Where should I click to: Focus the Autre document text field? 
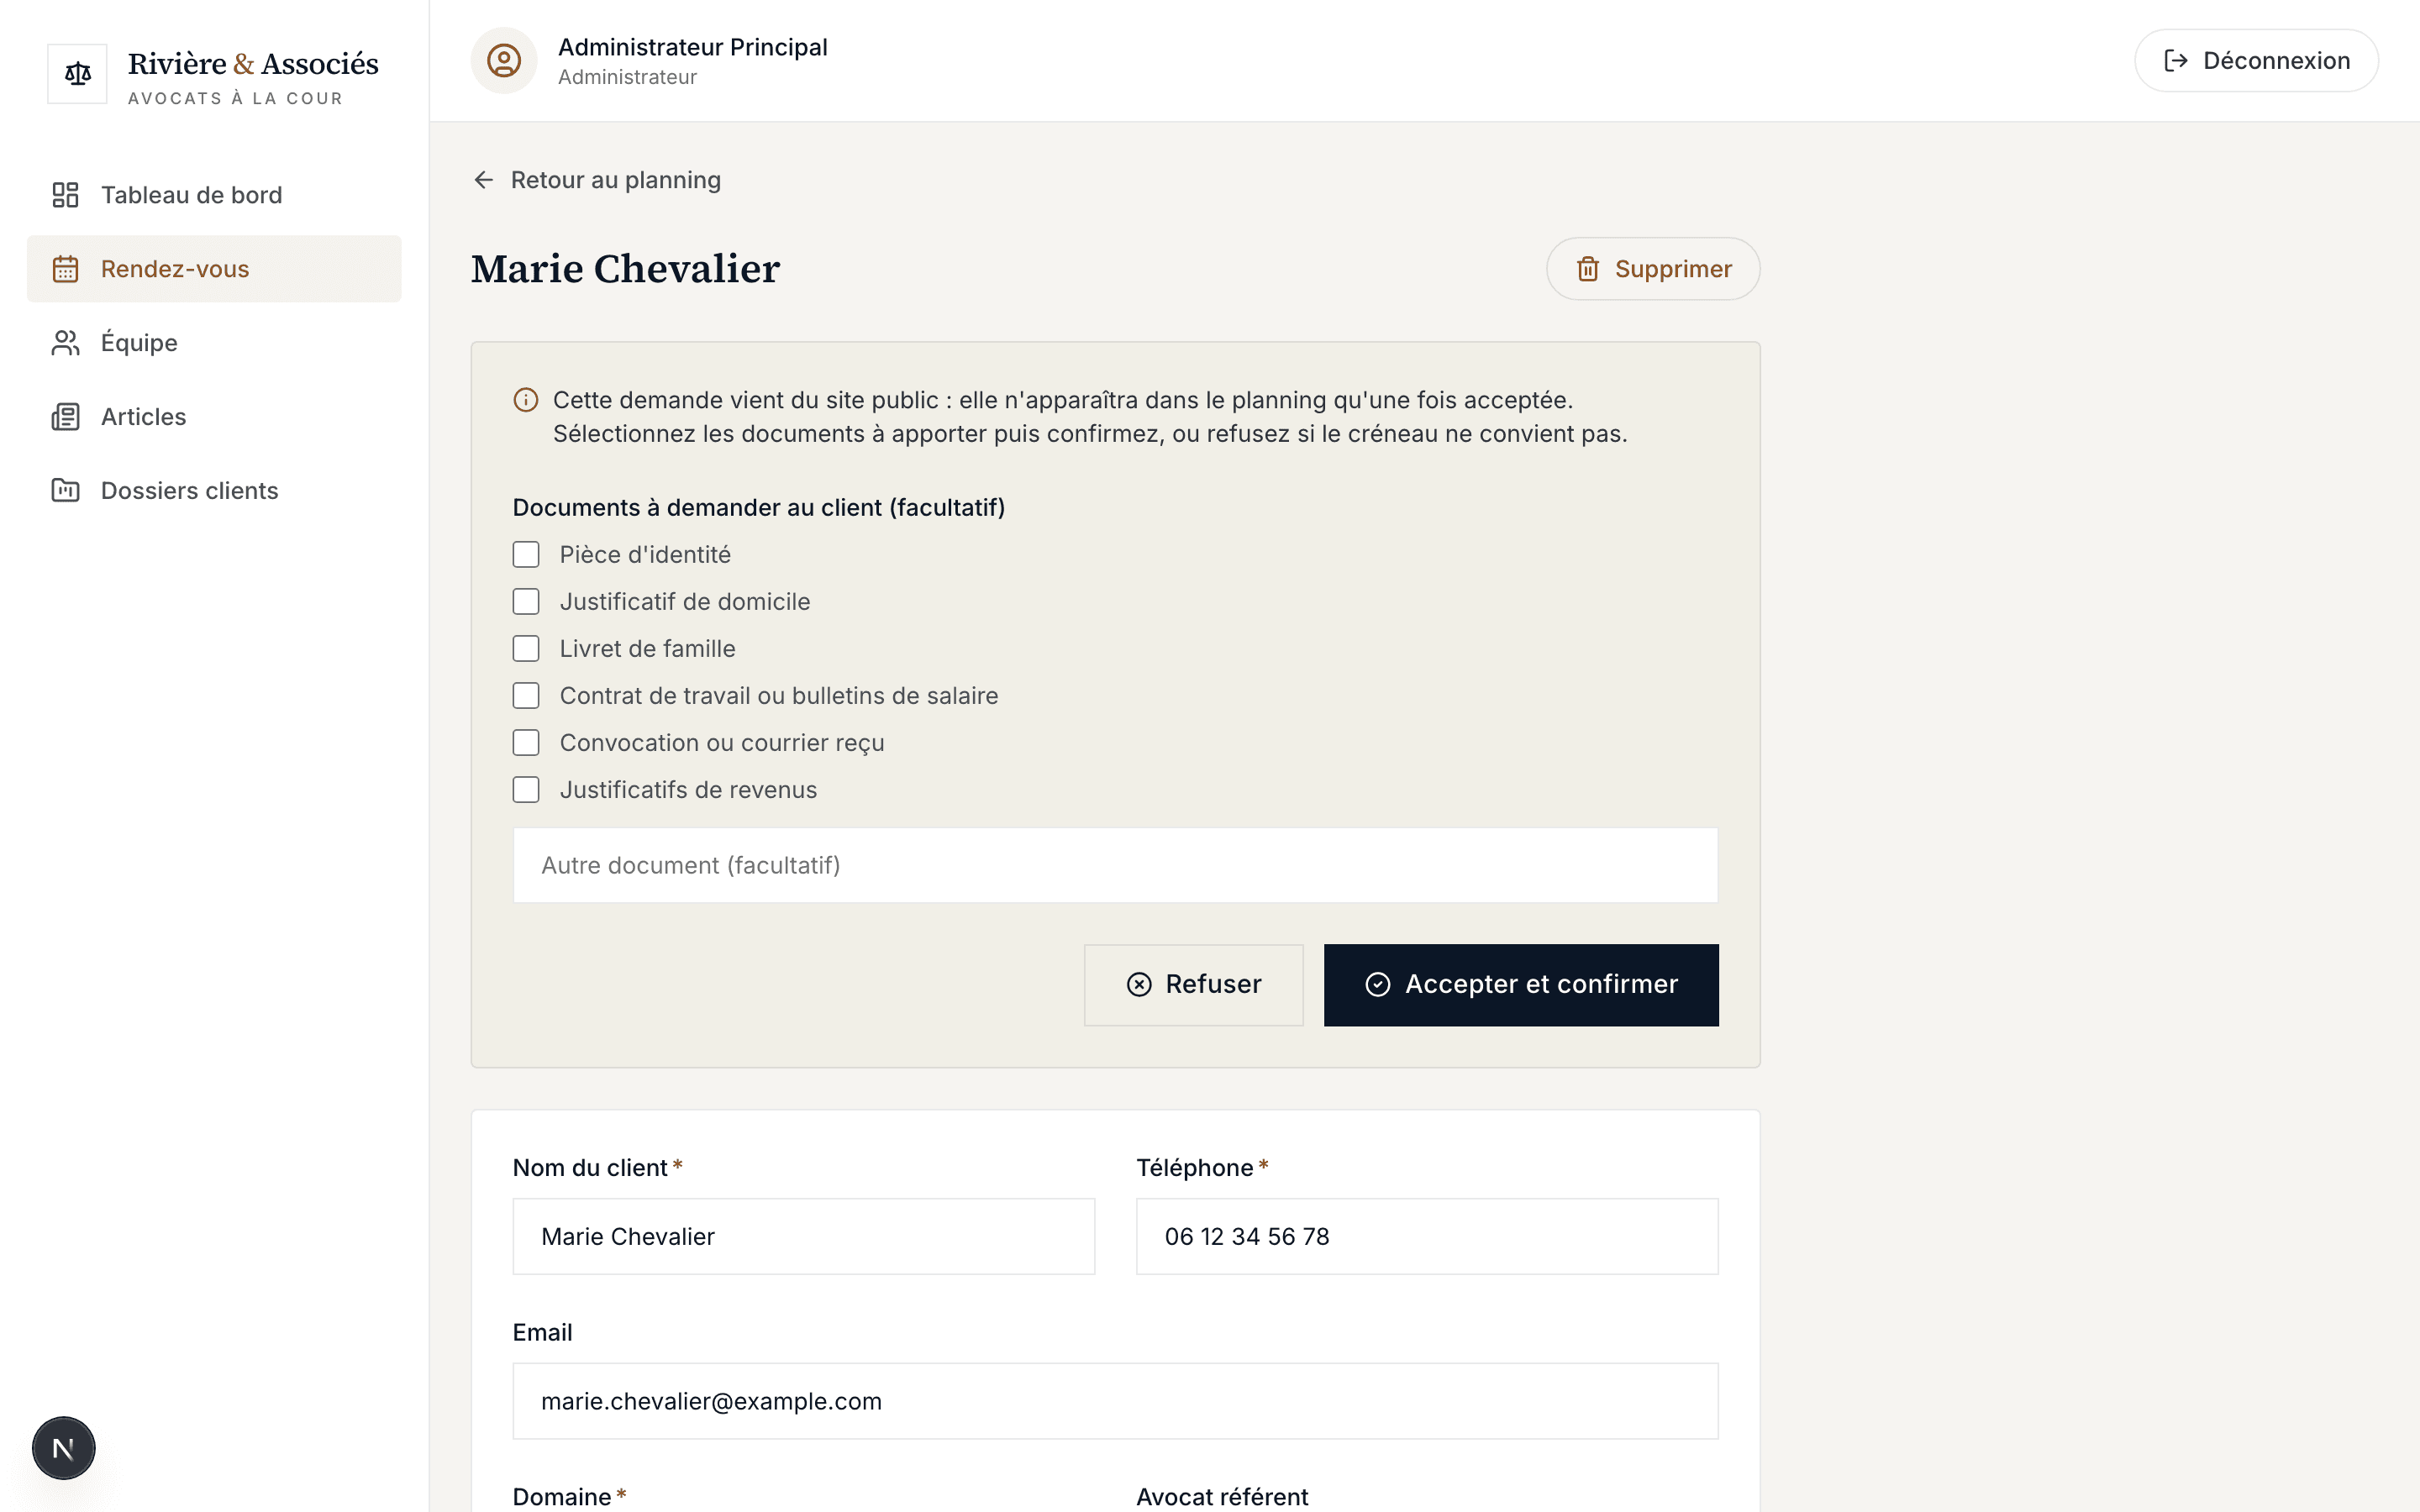coord(1115,865)
